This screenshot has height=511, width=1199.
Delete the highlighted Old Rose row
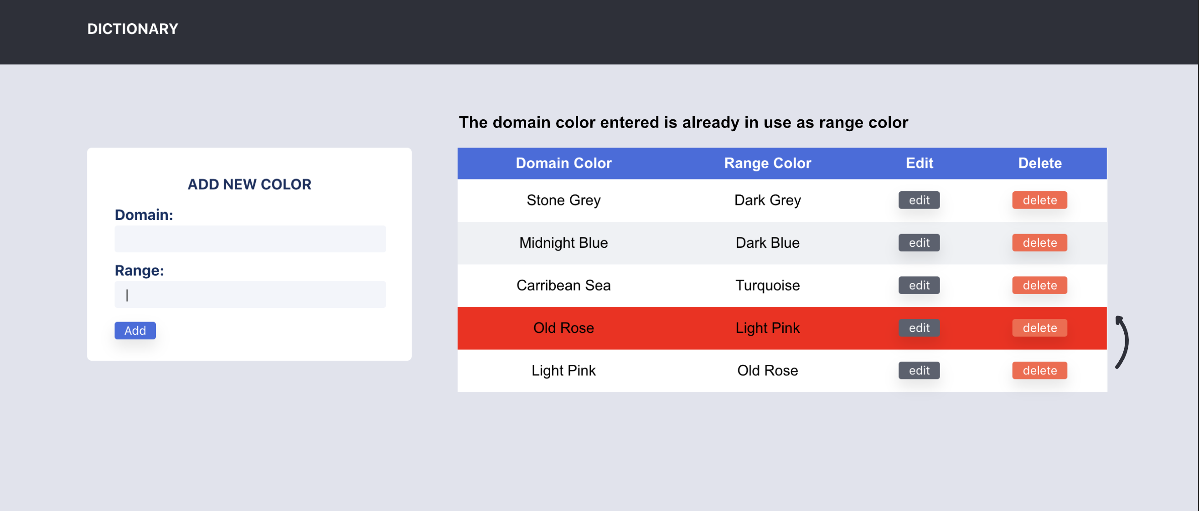[x=1039, y=328]
